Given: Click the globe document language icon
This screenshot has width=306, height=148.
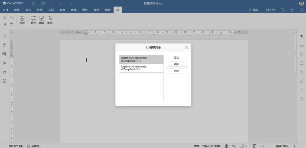Looking at the screenshot, I should 226,146.
